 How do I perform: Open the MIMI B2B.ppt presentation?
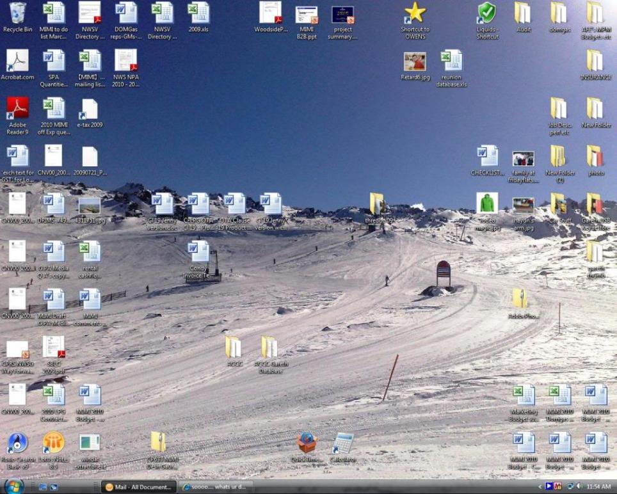tap(307, 14)
